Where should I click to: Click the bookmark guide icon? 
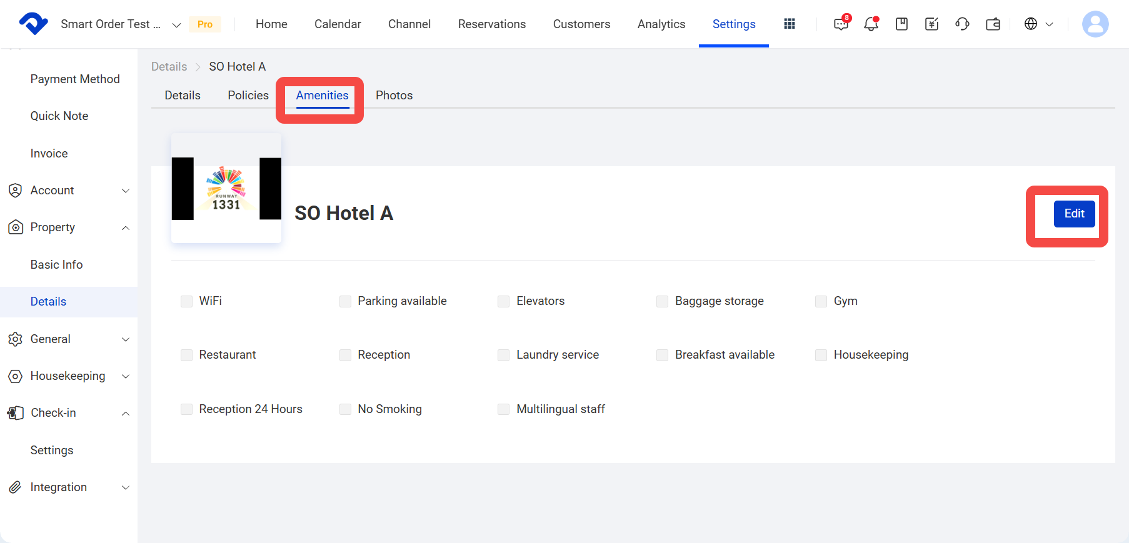coord(901,24)
